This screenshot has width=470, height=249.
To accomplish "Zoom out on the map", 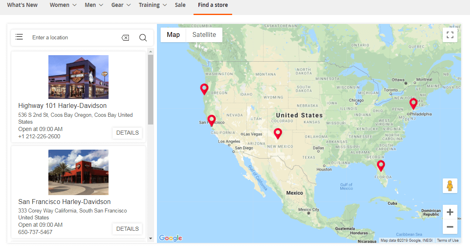I will coord(450,227).
